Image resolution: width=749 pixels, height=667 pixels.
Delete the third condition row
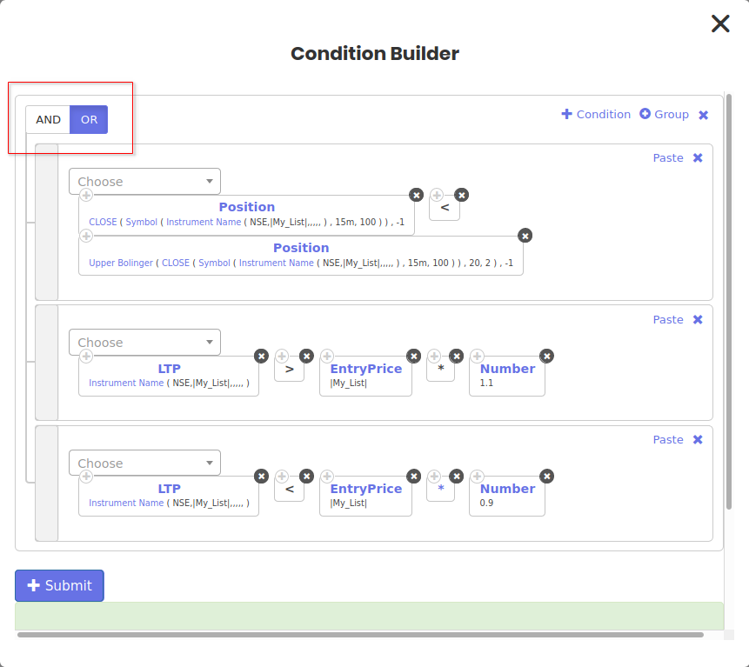coord(697,440)
